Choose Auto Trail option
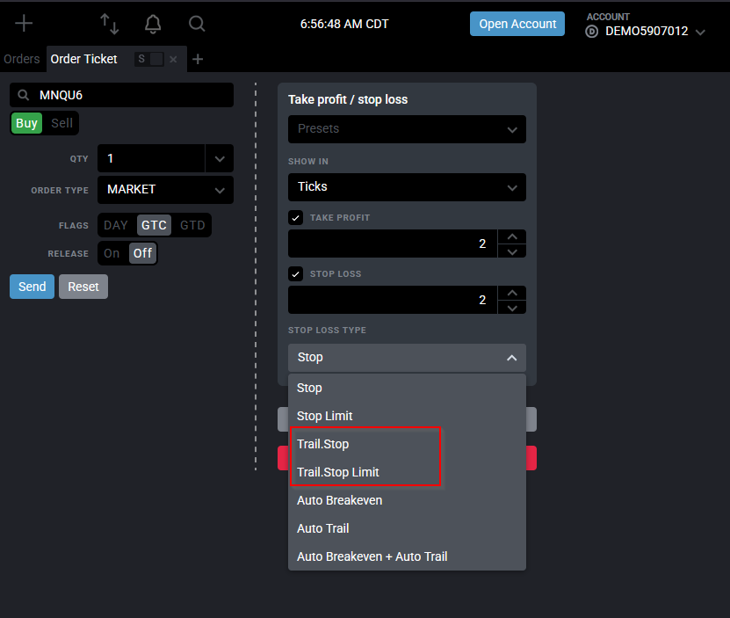 (x=407, y=528)
